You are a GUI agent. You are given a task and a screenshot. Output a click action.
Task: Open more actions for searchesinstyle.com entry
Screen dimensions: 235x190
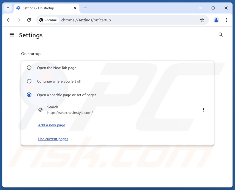pos(203,110)
